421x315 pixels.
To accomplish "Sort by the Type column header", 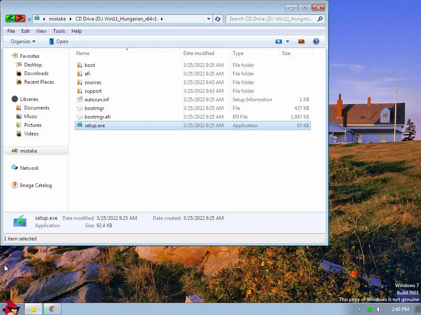I will click(x=254, y=53).
